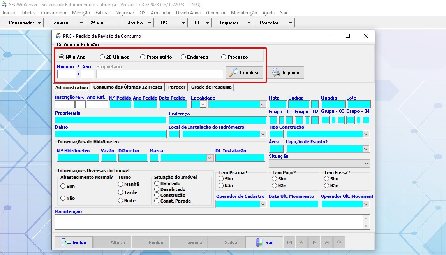Open the Ligação de Esgoto dropdown
Image resolution: width=446 pixels, height=255 pixels.
click(x=366, y=149)
